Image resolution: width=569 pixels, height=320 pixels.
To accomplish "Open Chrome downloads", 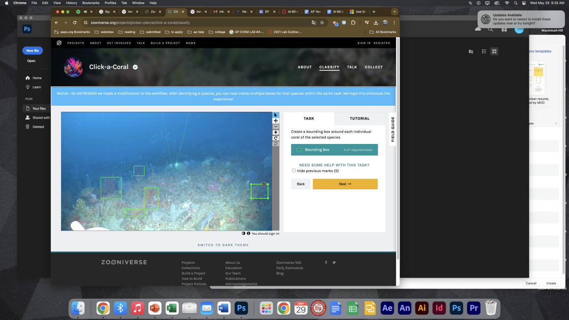I will (x=376, y=23).
